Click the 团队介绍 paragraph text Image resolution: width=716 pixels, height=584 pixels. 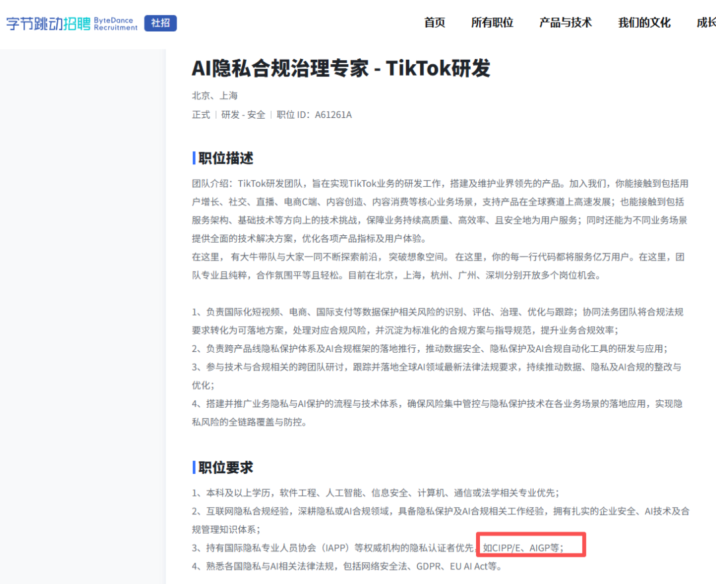440,211
